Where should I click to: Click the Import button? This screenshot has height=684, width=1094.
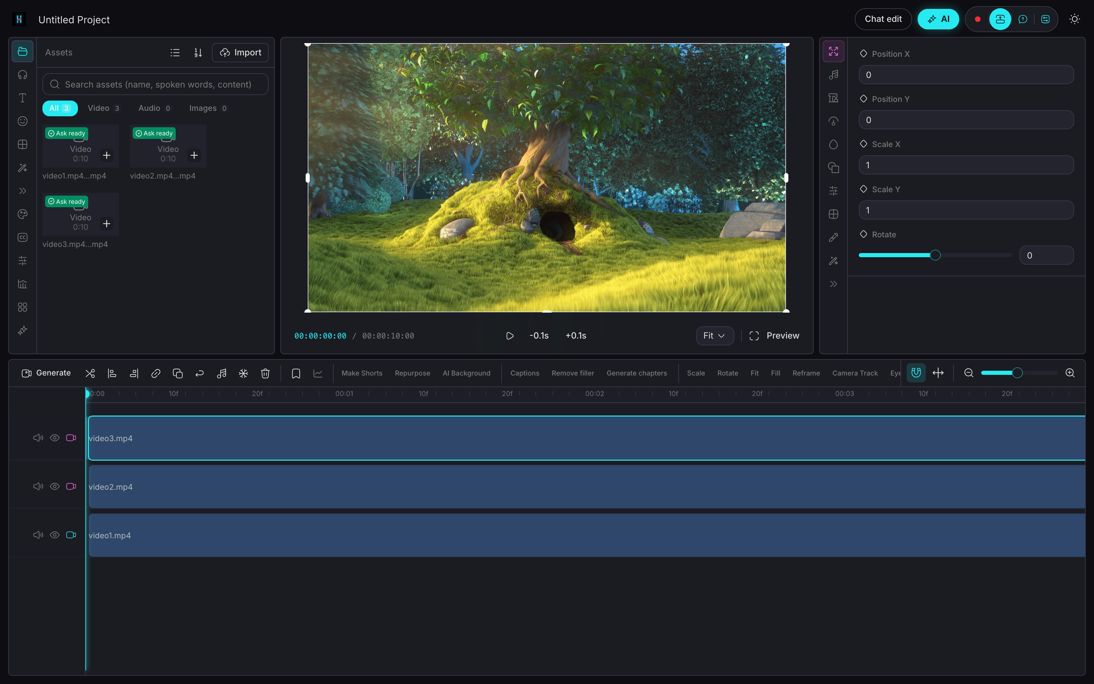(240, 52)
